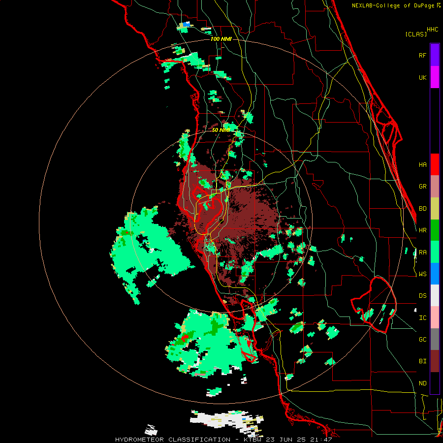Click the RF legend label
The image size is (443, 443).
(422, 55)
